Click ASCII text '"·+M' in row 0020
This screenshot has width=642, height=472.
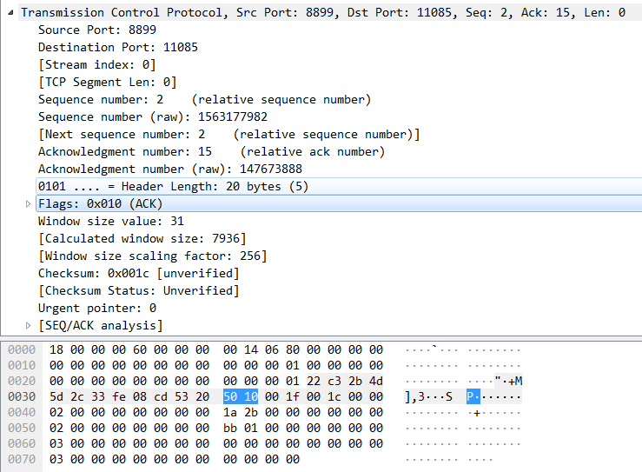click(508, 381)
